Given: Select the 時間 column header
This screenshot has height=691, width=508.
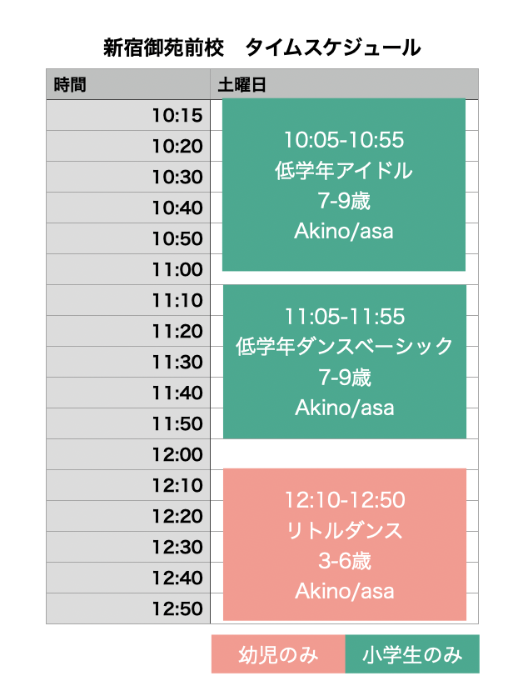Looking at the screenshot, I should click(x=127, y=84).
